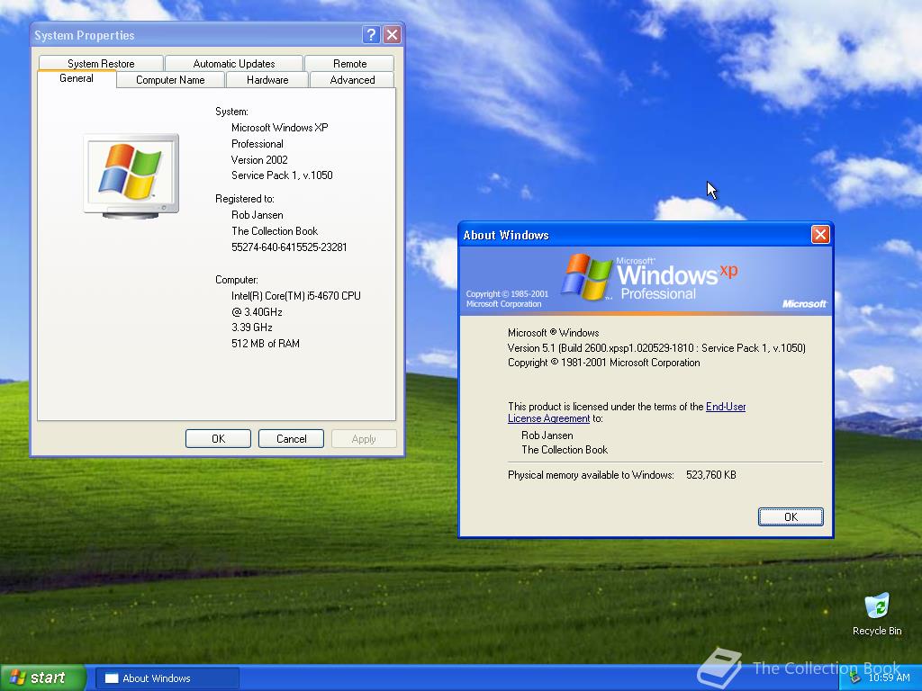Click the text 'Service Pack 1, v.1050' in System Properties

click(x=282, y=175)
